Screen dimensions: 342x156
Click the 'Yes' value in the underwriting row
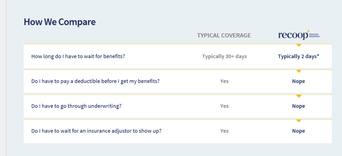(224, 106)
